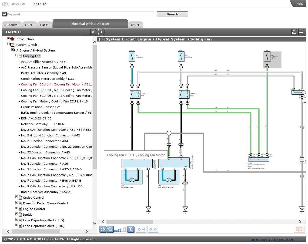308x244 pixels.
Task: Open ECM / A13,E1,E2,E3 entry
Action: [36, 118]
